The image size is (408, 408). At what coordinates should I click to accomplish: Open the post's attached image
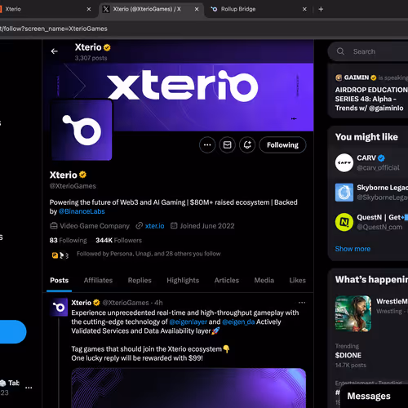pyautogui.click(x=188, y=388)
